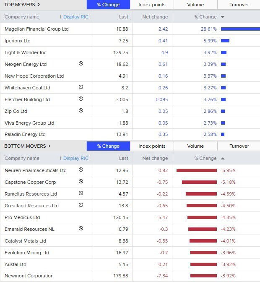Click the clock icon by Ramelius Resources Ltd
Screen dimensions: 260x282
pos(81,193)
